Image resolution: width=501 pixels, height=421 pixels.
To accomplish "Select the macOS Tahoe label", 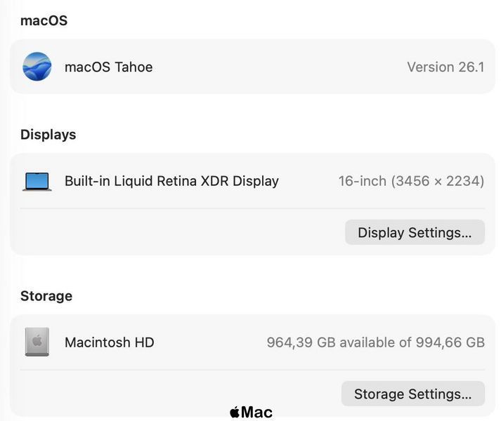I will click(x=109, y=67).
